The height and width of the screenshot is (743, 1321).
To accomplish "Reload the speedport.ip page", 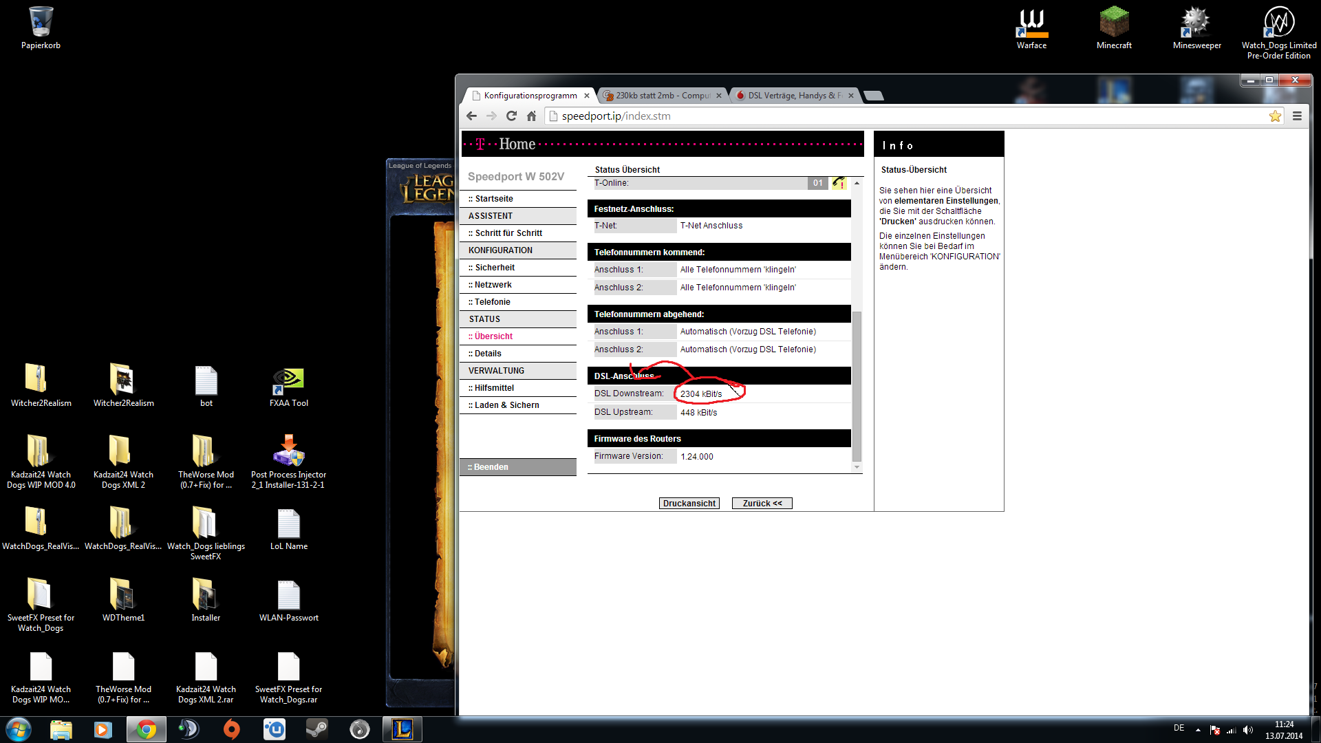I will point(511,116).
